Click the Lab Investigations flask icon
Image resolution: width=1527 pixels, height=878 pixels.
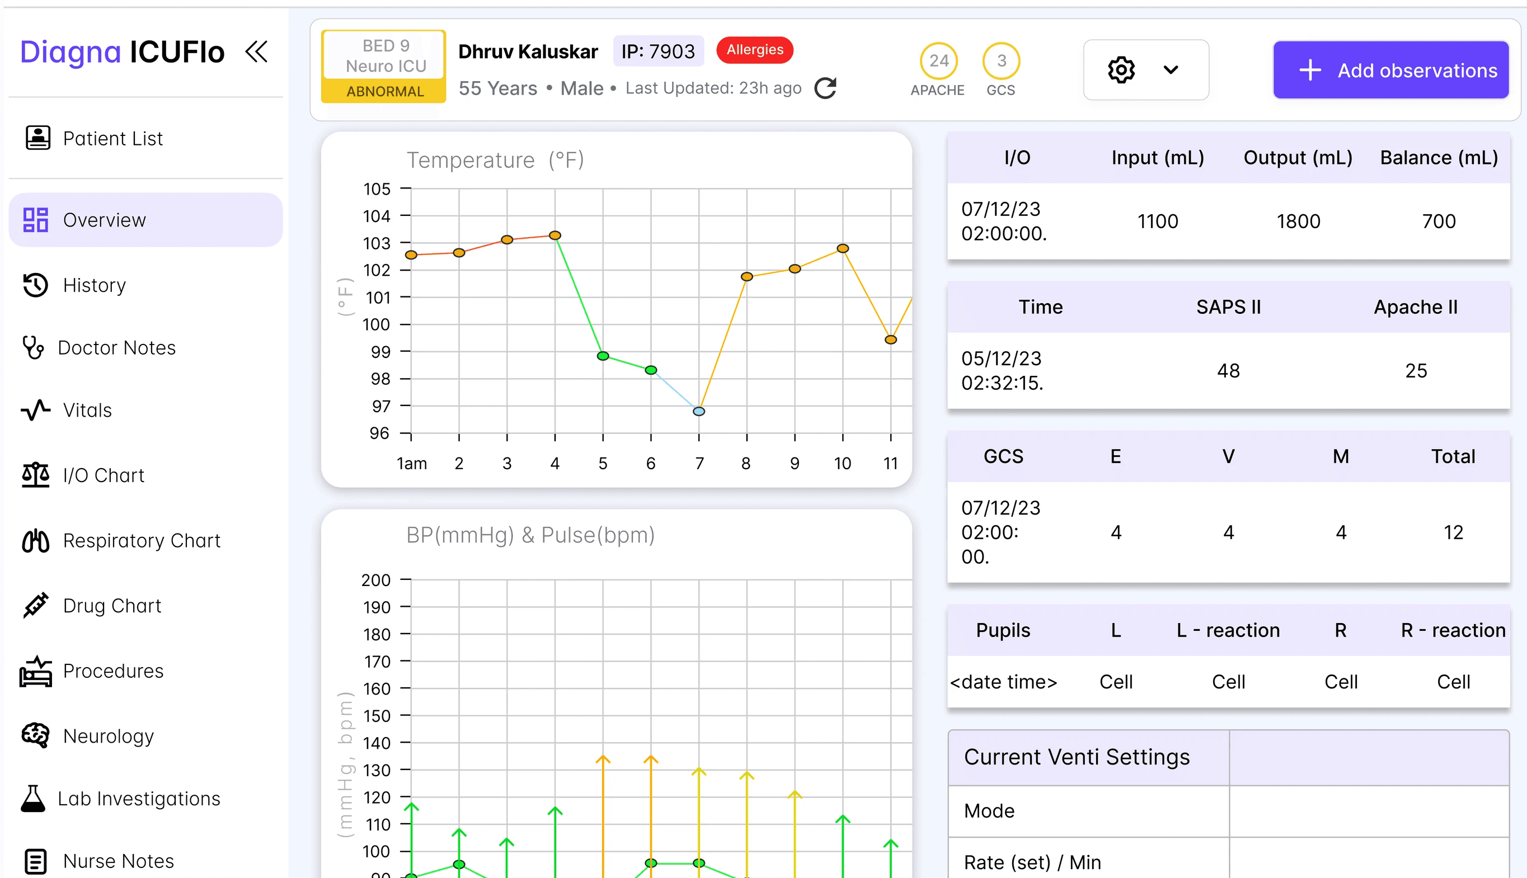(x=32, y=799)
